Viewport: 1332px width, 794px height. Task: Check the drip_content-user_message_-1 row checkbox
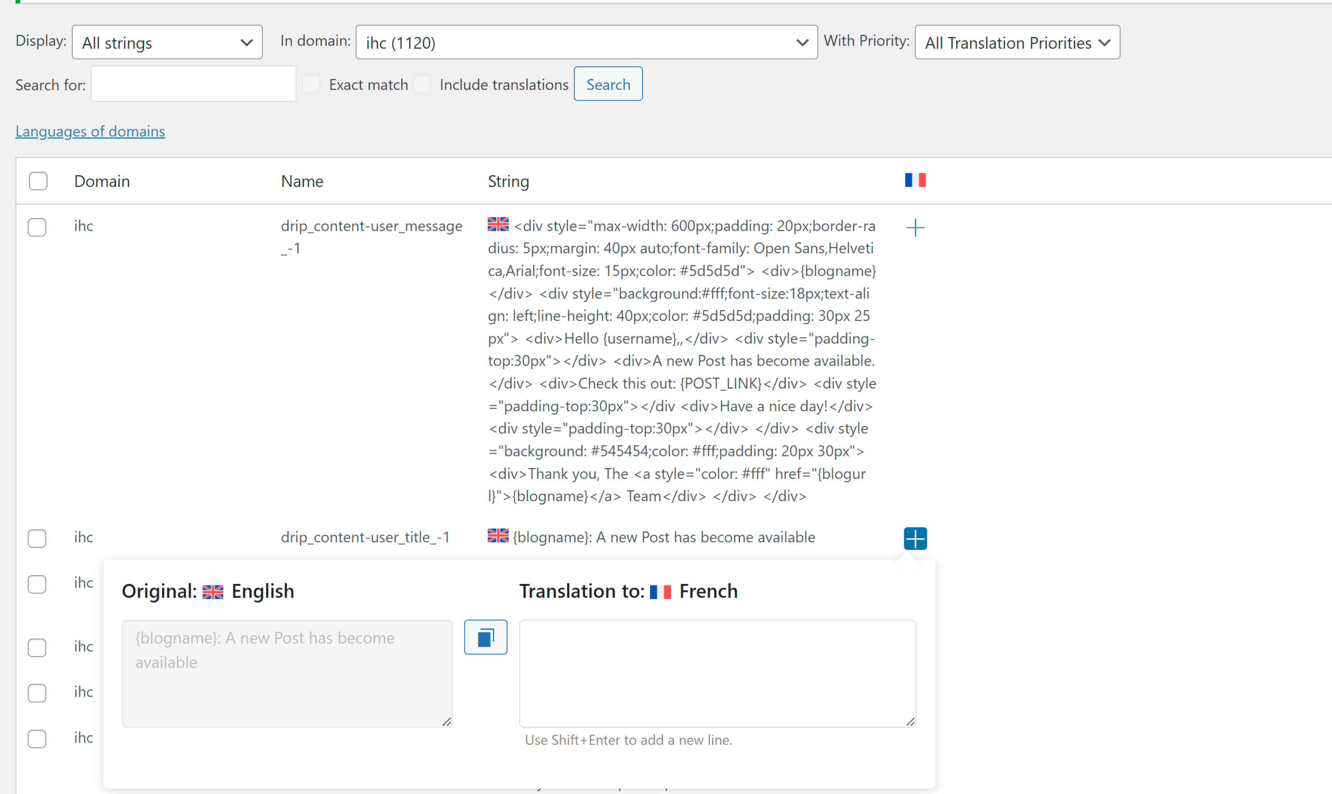tap(37, 227)
